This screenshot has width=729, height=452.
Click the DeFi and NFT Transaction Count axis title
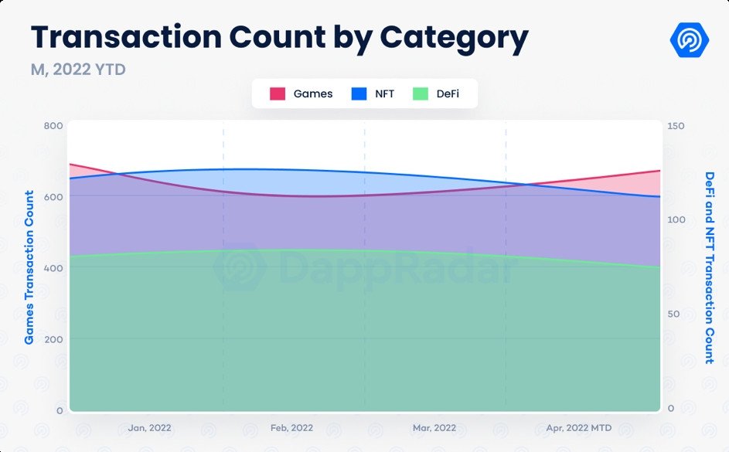pyautogui.click(x=710, y=267)
